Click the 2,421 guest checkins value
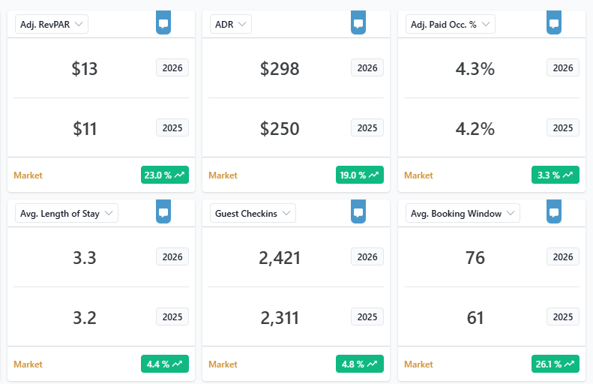 tap(280, 258)
